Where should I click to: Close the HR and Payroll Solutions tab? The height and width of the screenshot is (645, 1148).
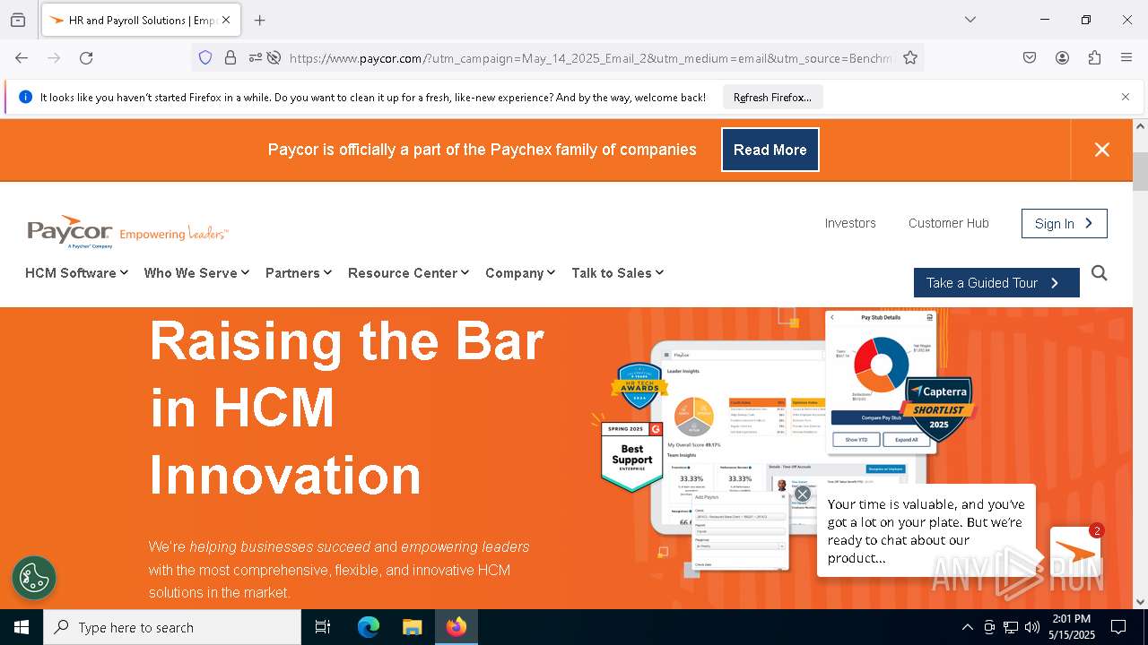[226, 20]
